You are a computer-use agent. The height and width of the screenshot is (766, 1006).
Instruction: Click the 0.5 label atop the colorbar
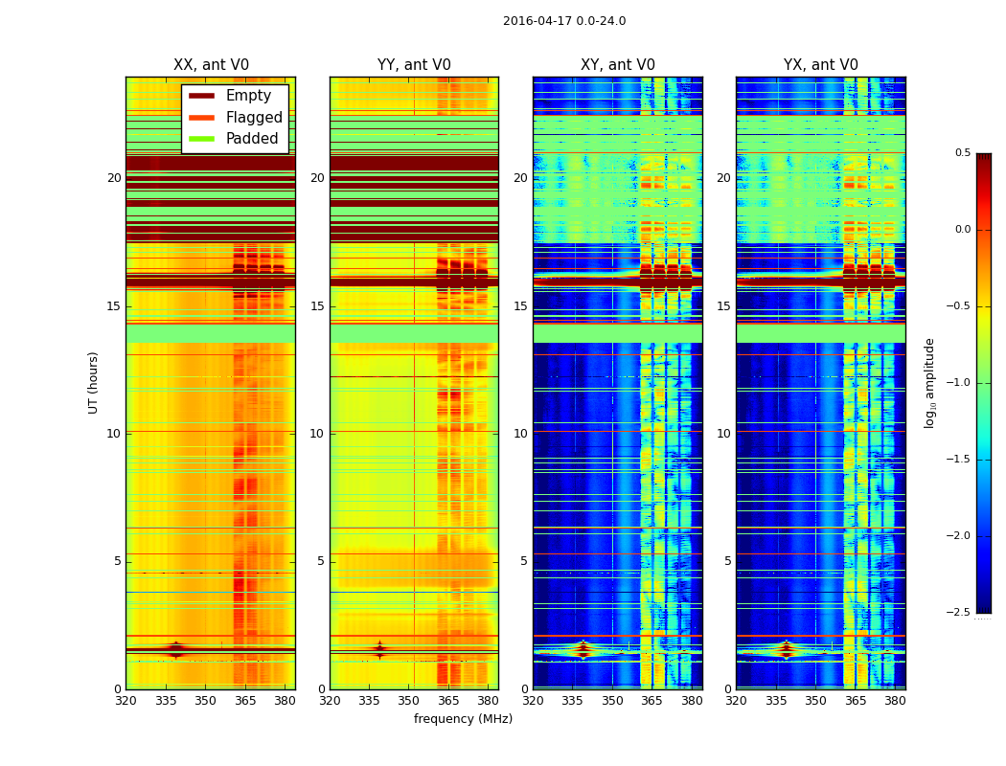coord(962,152)
